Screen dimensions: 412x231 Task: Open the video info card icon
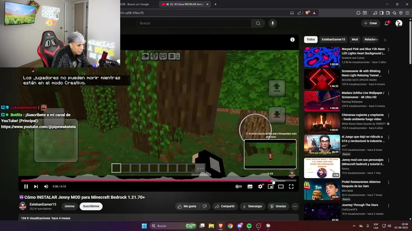(x=292, y=40)
